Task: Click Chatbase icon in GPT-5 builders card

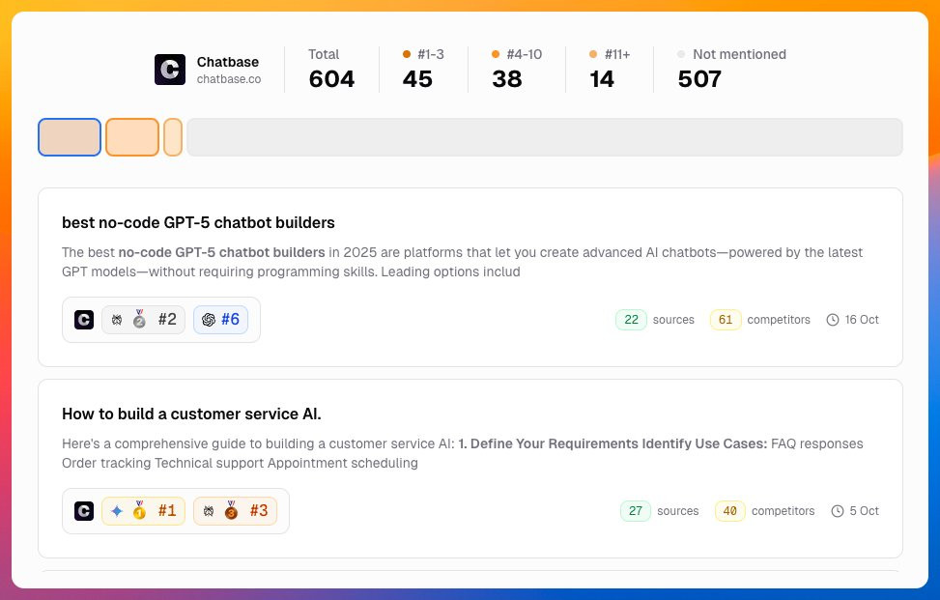Action: pyautogui.click(x=84, y=320)
